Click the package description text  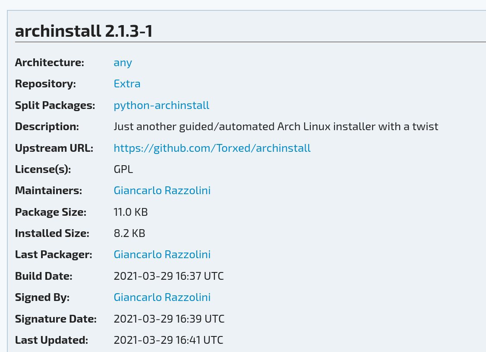pyautogui.click(x=276, y=127)
